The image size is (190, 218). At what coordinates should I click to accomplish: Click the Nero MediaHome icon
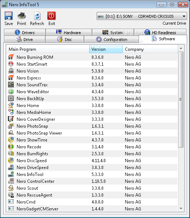click(x=11, y=112)
